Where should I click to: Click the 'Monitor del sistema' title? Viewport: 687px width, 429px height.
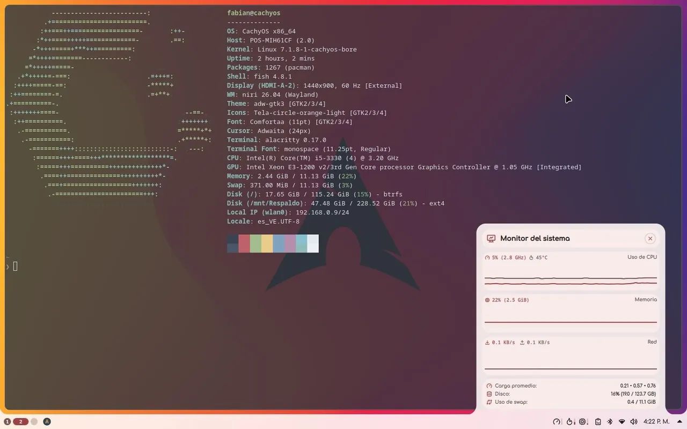[535, 239]
